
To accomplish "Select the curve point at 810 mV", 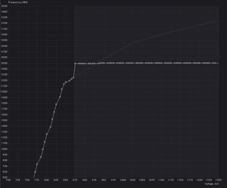I will pos(51,127).
